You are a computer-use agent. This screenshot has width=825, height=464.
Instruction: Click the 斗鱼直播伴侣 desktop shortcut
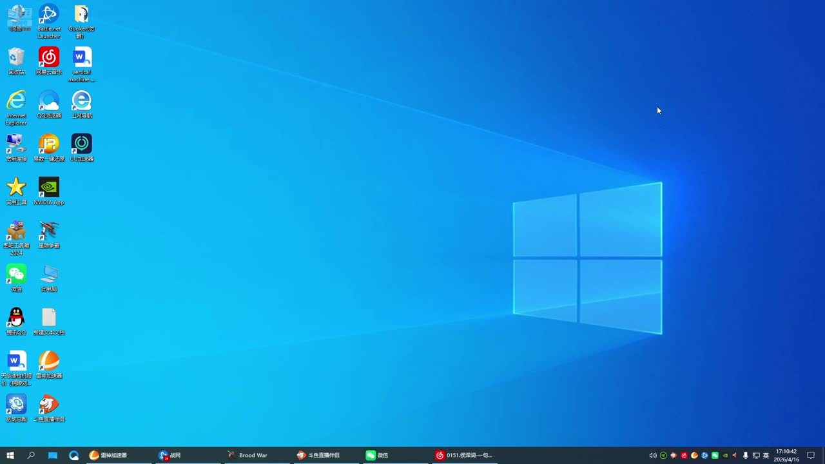[x=49, y=405]
